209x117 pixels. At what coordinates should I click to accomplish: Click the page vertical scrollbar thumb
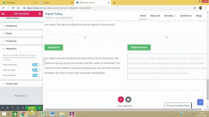click(208, 90)
